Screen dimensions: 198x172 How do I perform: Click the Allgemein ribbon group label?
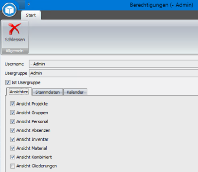click(15, 51)
